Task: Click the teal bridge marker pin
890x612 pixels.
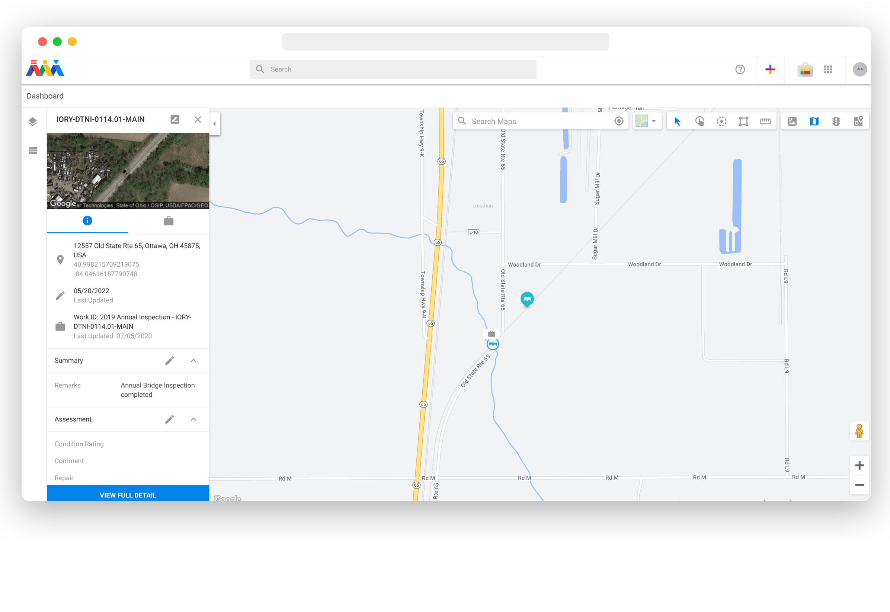Action: tap(527, 299)
